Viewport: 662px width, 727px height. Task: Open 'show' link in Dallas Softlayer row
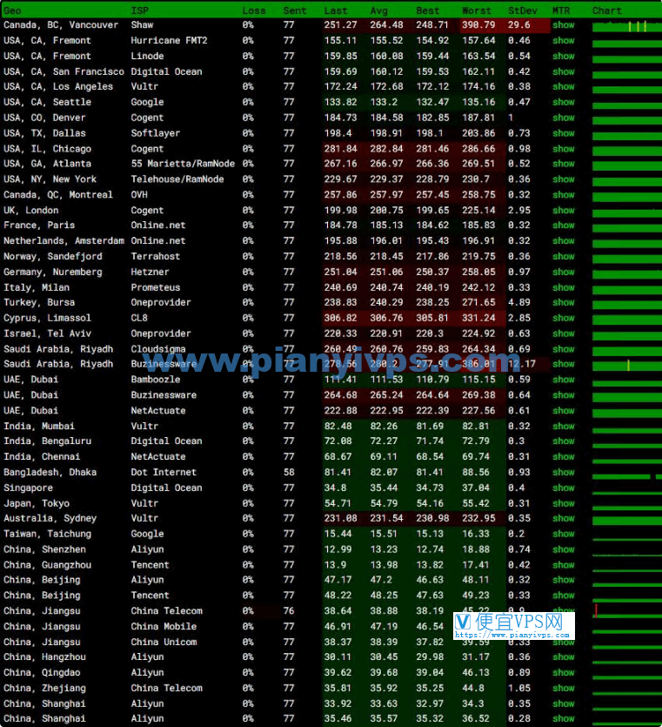click(x=564, y=133)
